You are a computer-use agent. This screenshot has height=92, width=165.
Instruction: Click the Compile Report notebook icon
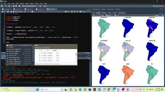[32, 12]
